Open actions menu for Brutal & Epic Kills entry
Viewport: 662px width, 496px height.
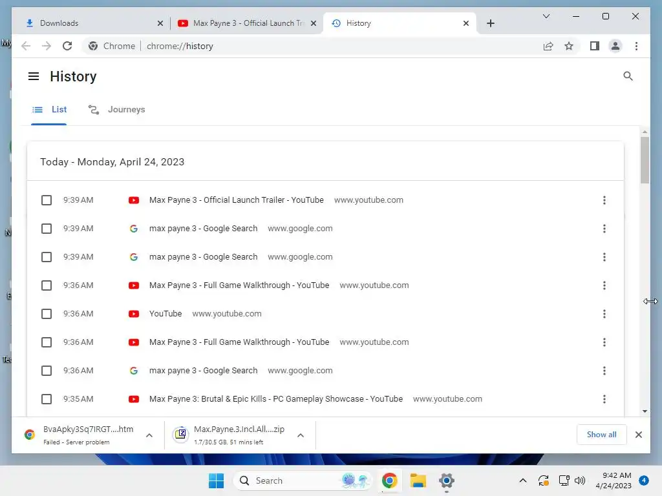[604, 399]
